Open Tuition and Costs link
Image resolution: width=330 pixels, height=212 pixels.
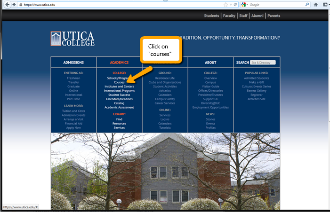tap(73, 111)
